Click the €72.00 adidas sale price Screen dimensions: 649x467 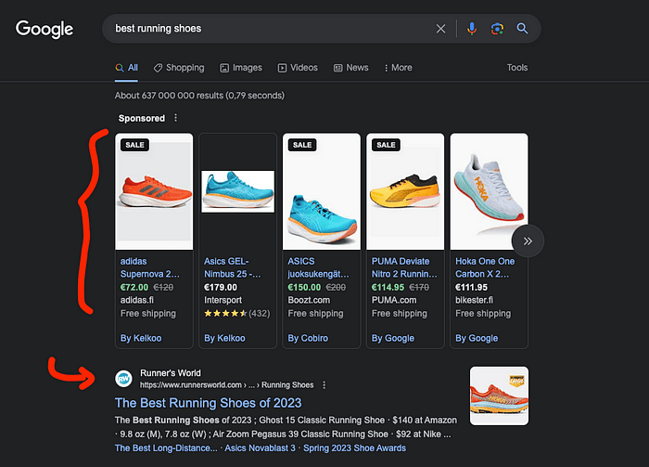click(134, 287)
